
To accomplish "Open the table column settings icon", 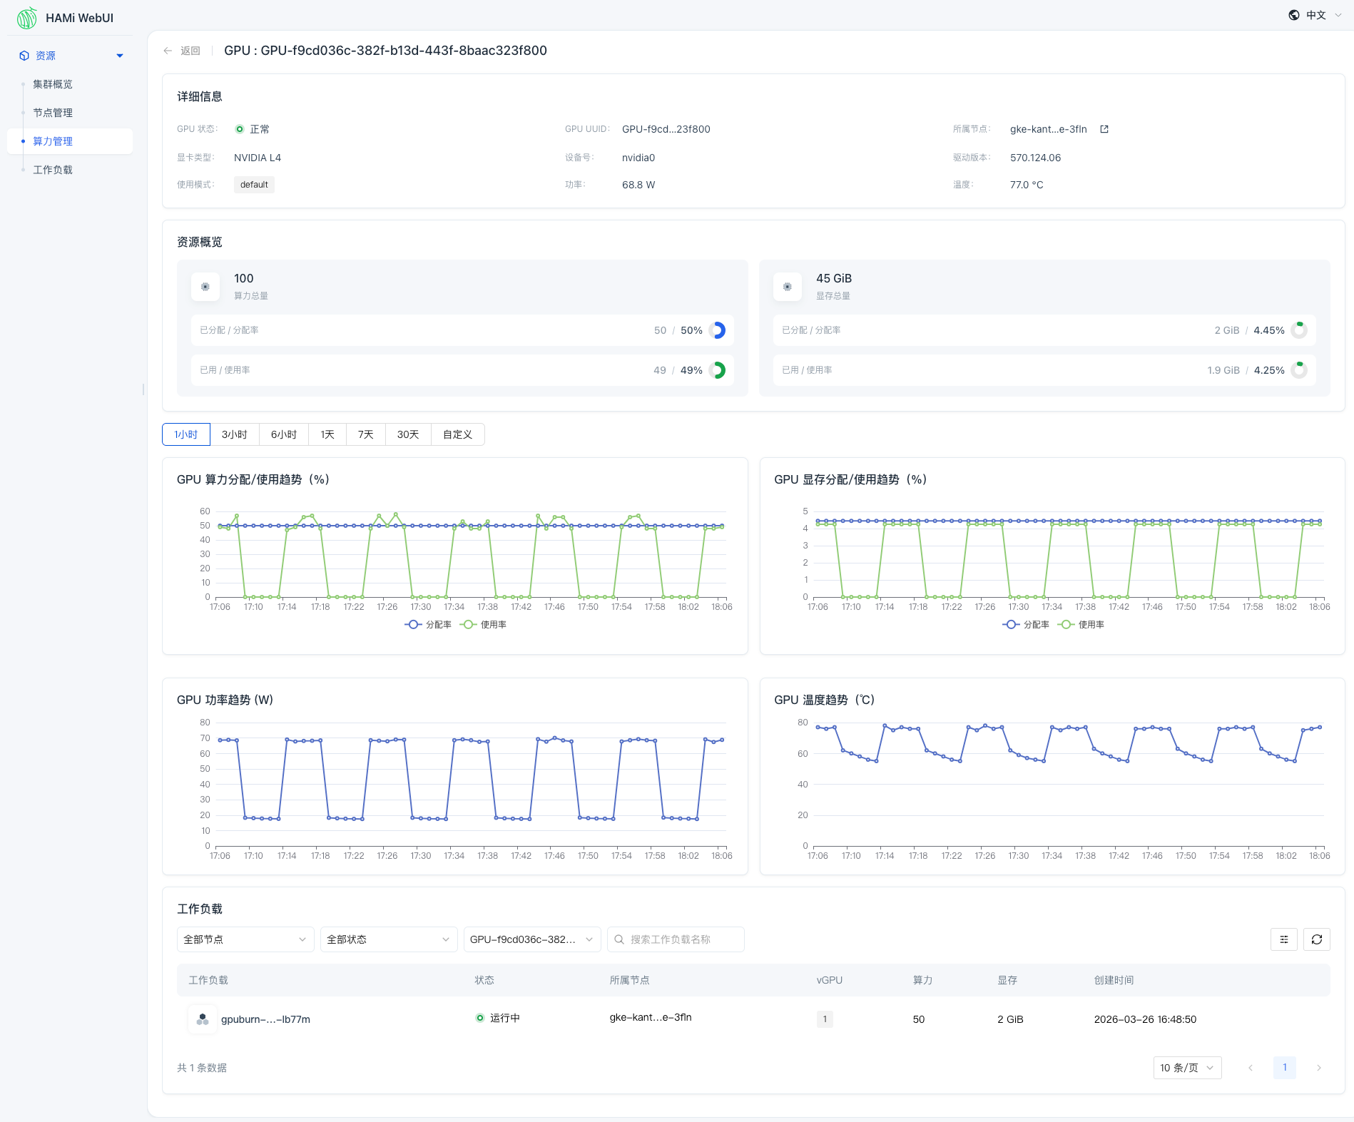I will click(x=1283, y=939).
